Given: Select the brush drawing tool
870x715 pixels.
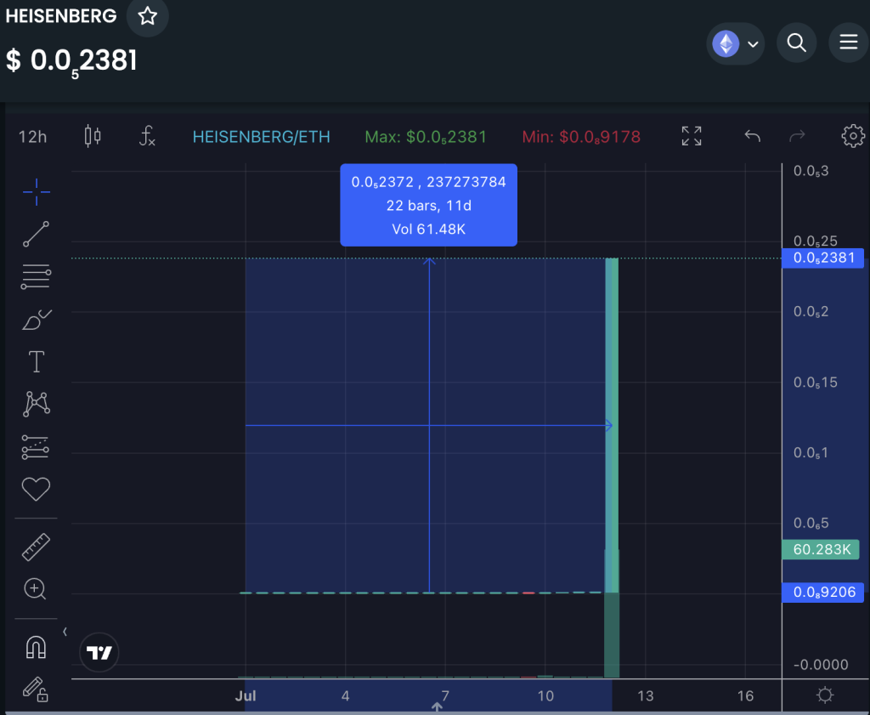Looking at the screenshot, I should [x=36, y=320].
